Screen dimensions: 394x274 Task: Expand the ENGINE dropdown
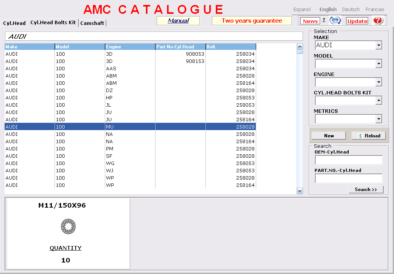(x=379, y=82)
